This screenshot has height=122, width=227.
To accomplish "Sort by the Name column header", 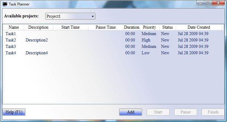I will [x=13, y=27].
